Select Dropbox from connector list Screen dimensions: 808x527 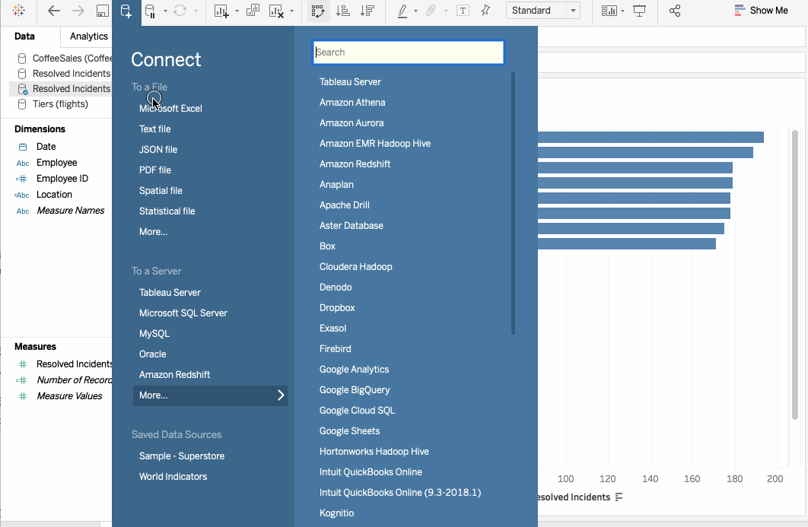pos(337,308)
